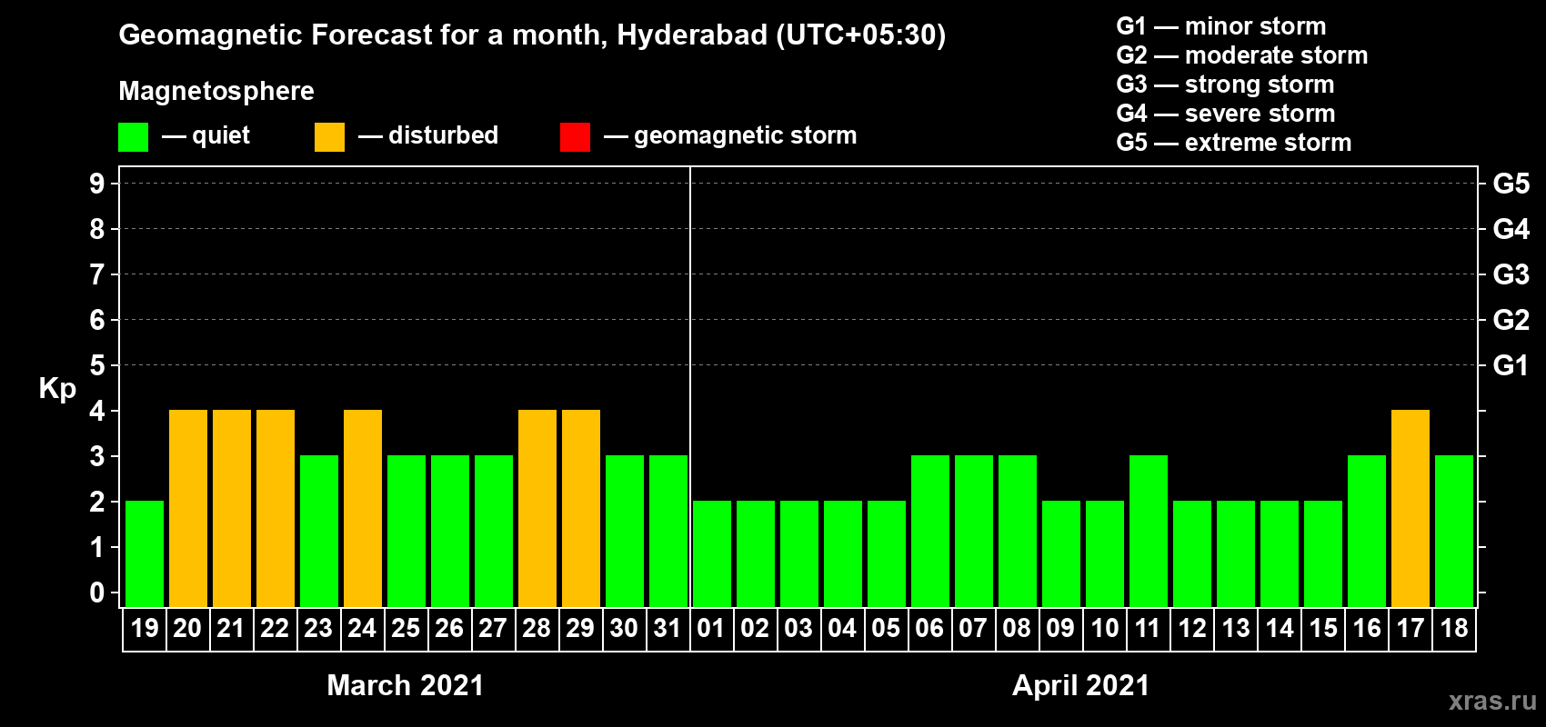Click the G5 right axis label

1511,184
